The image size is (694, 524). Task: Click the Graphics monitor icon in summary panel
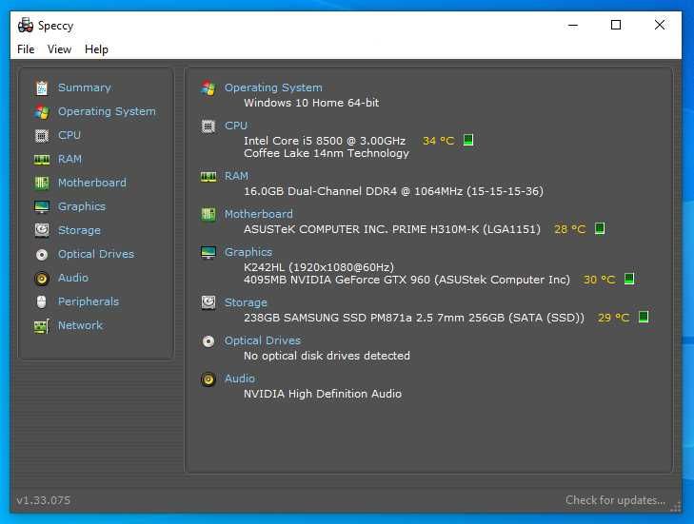(208, 253)
